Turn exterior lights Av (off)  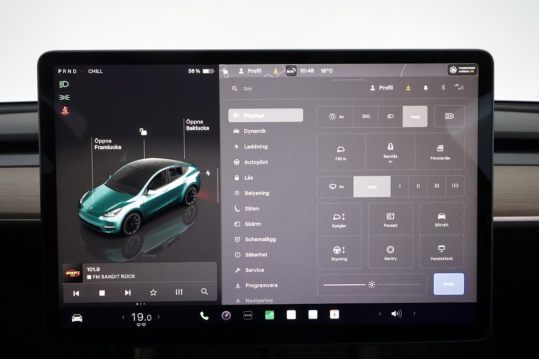[335, 117]
